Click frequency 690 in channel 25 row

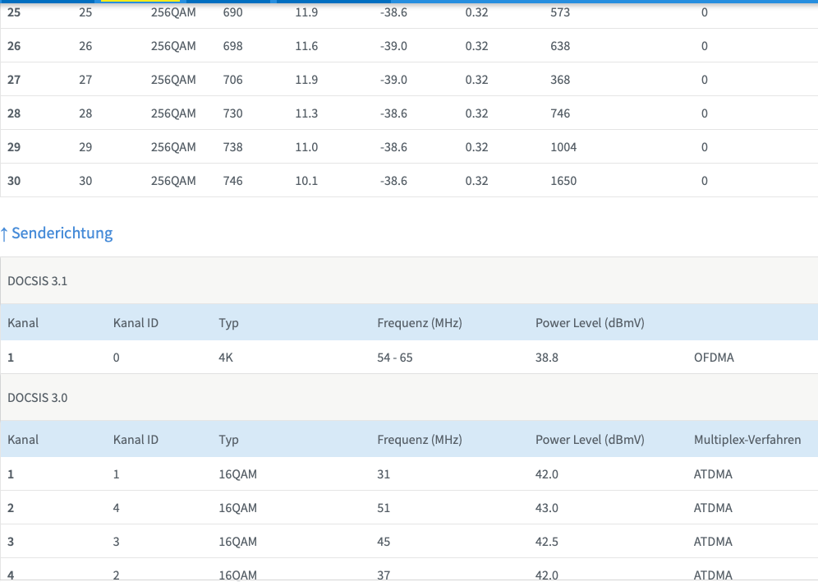(x=232, y=12)
